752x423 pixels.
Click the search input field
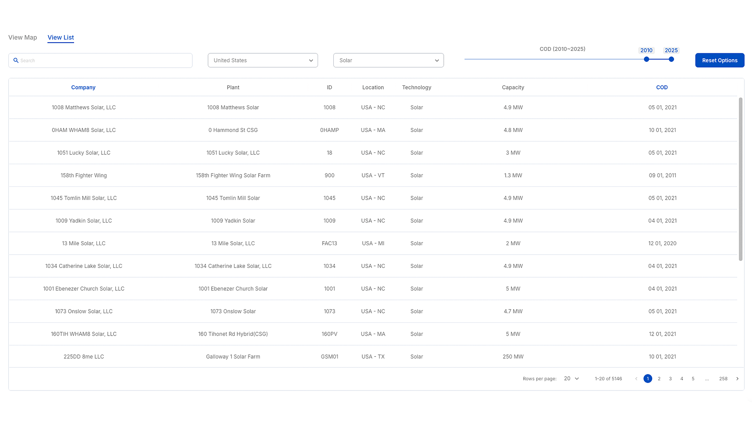point(101,60)
